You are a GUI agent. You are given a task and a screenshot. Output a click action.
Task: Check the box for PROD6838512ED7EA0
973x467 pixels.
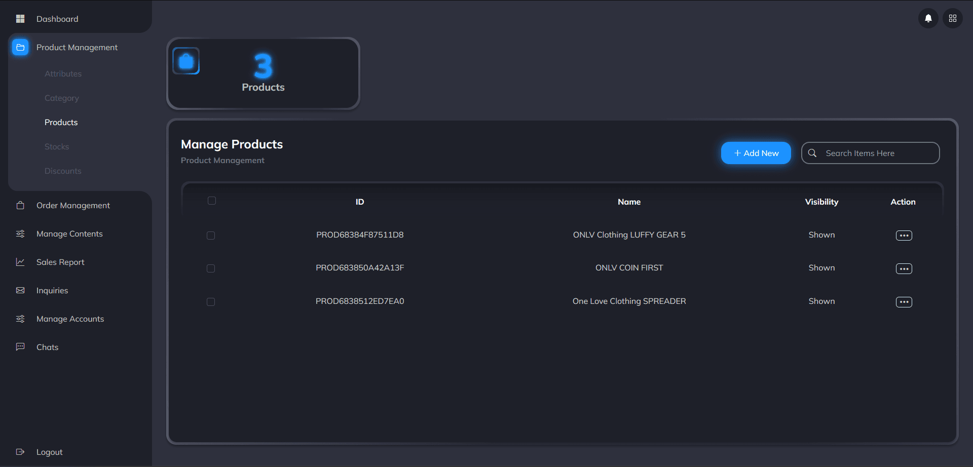(x=211, y=302)
